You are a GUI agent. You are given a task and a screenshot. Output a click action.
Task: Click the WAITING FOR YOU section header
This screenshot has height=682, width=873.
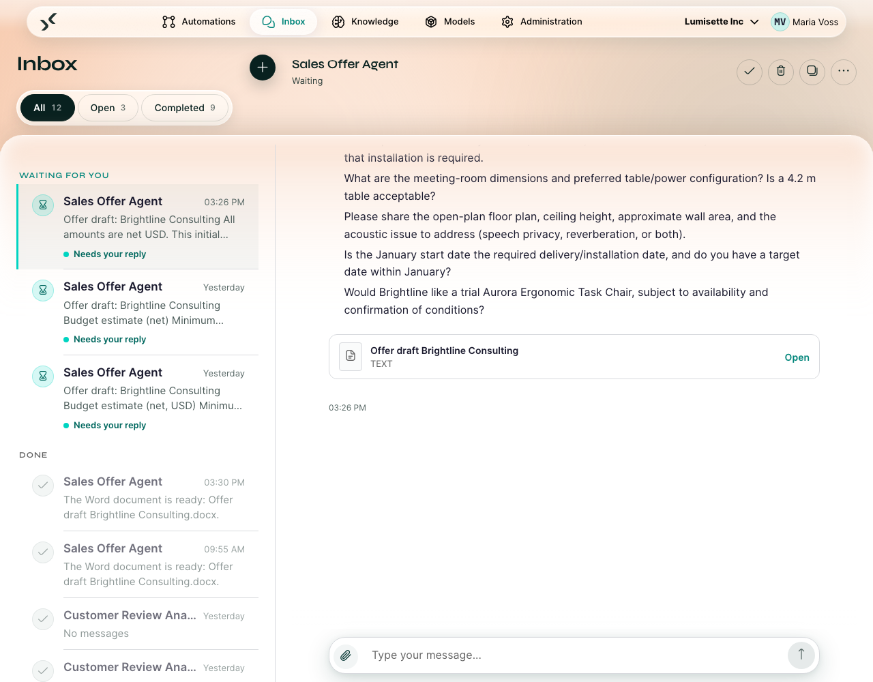point(64,175)
